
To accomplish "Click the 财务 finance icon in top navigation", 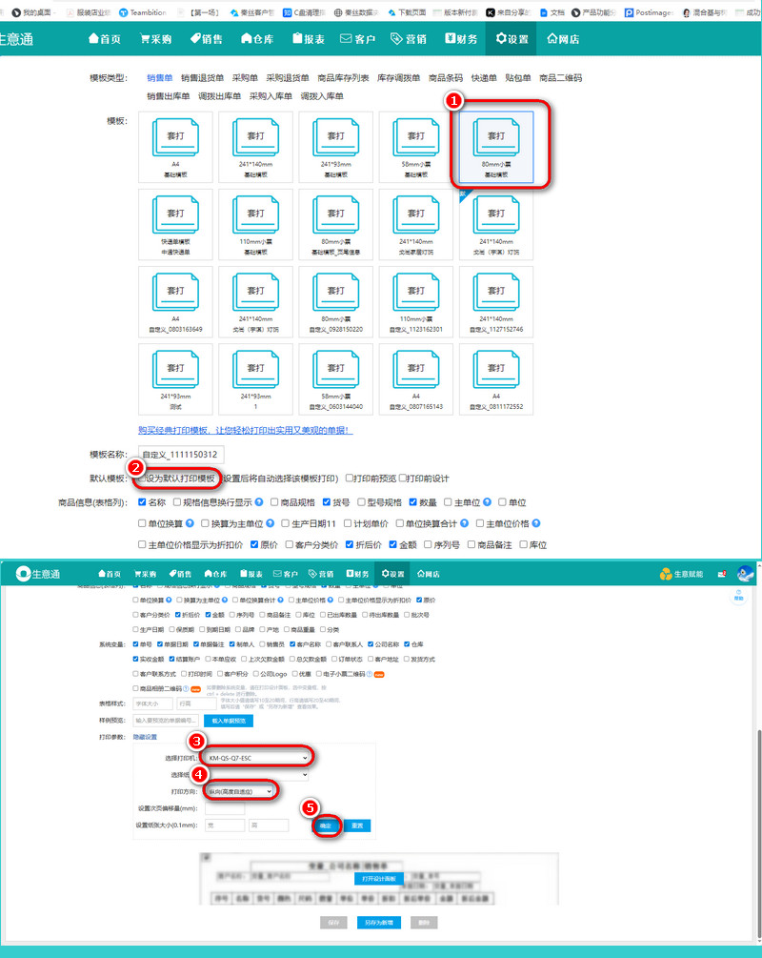I will point(451,39).
